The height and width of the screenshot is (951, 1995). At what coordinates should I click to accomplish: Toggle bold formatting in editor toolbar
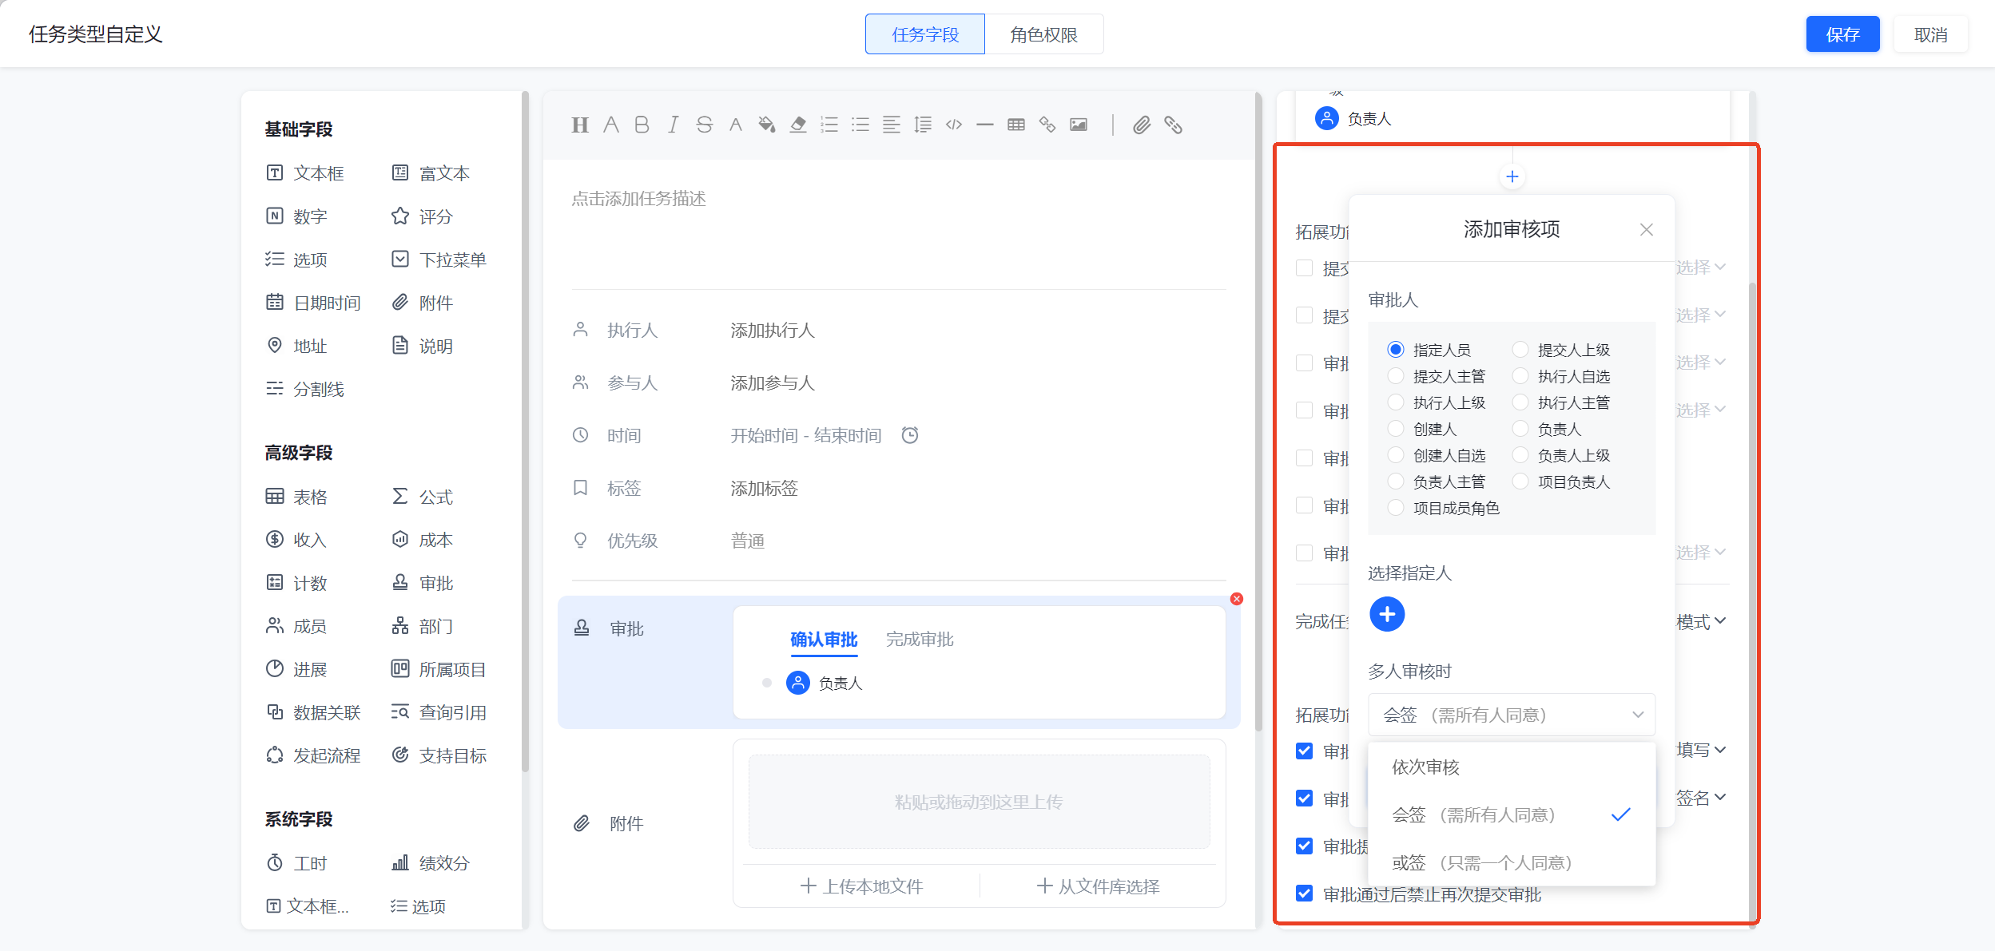point(642,125)
